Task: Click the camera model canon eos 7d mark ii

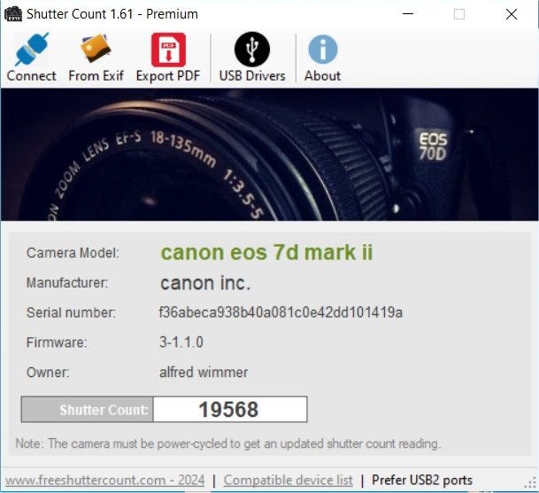Action: tap(266, 252)
